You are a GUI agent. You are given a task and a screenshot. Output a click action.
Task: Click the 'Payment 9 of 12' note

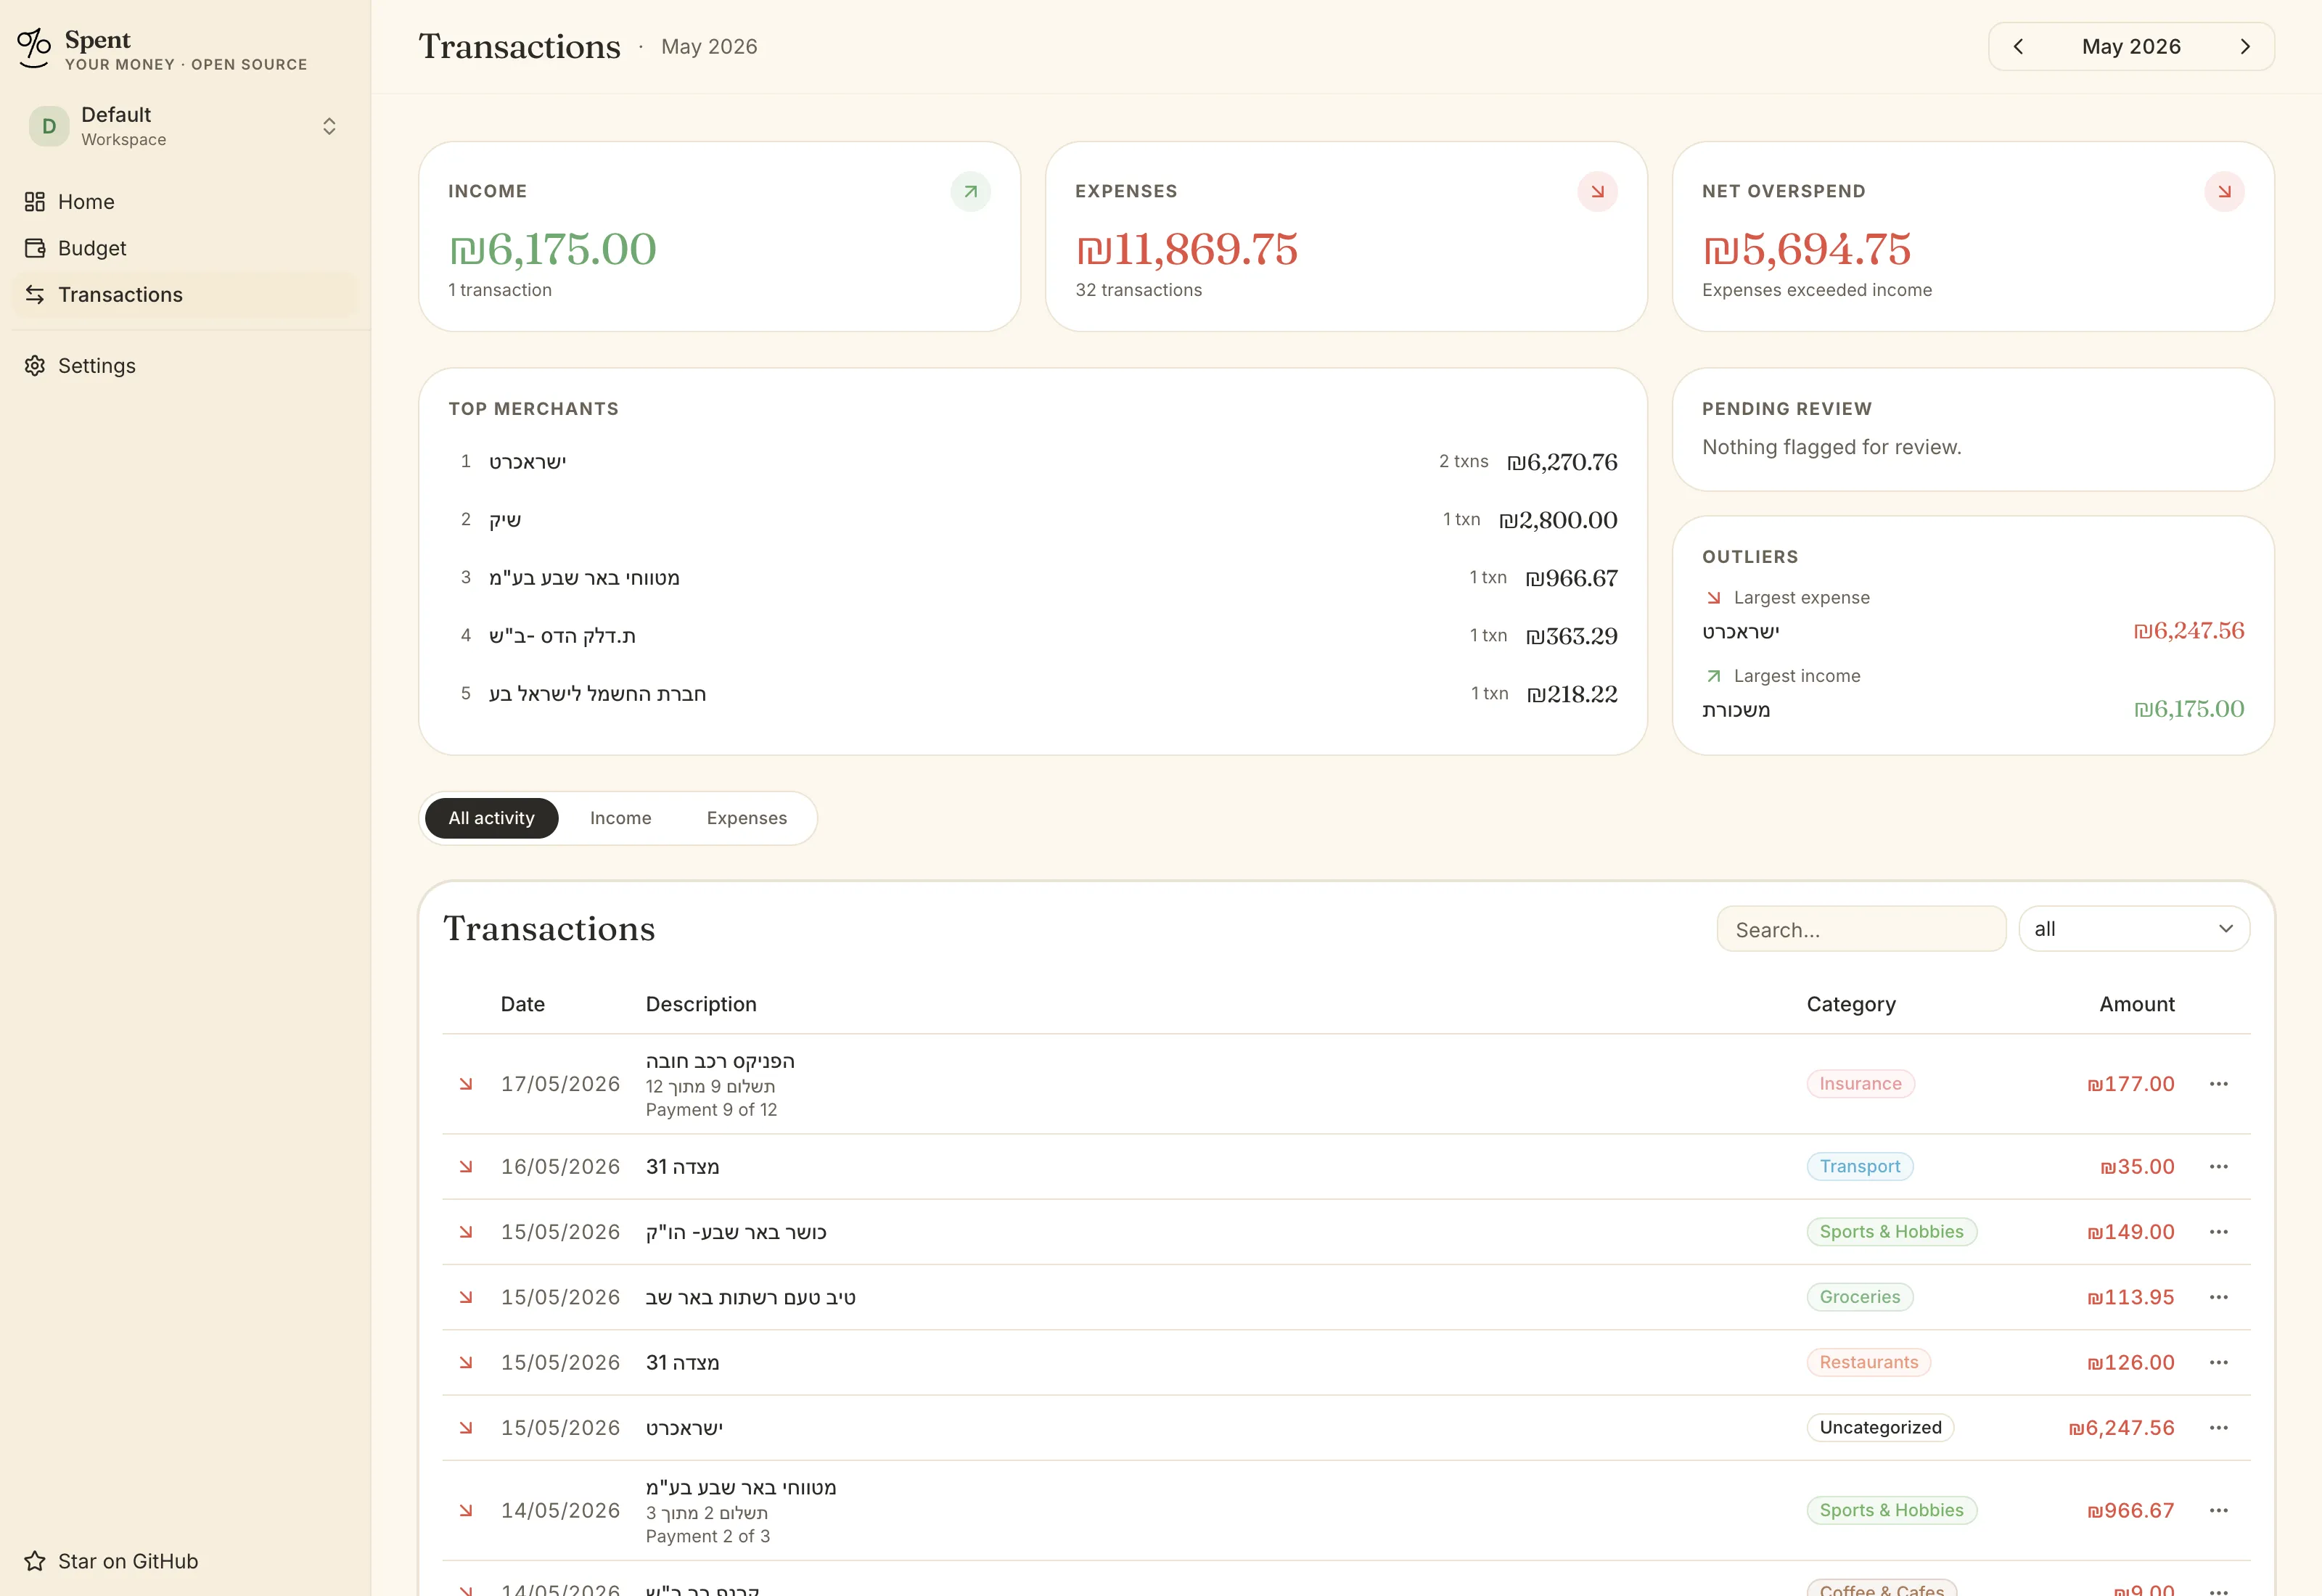click(711, 1110)
